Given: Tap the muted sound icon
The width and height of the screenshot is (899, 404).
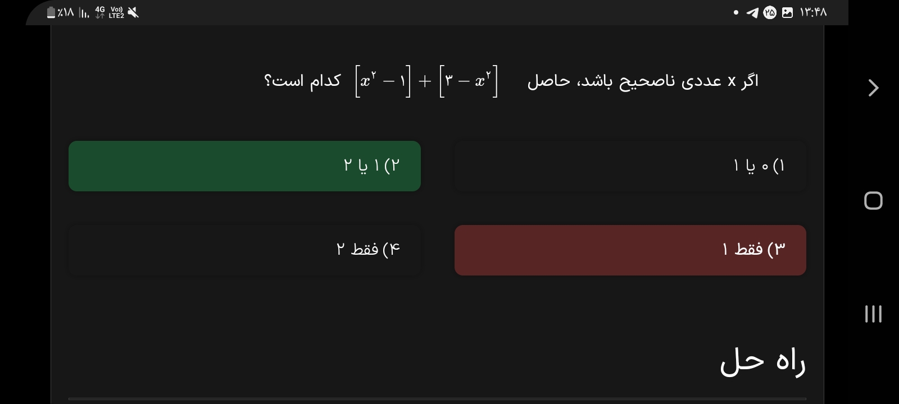Looking at the screenshot, I should point(133,12).
